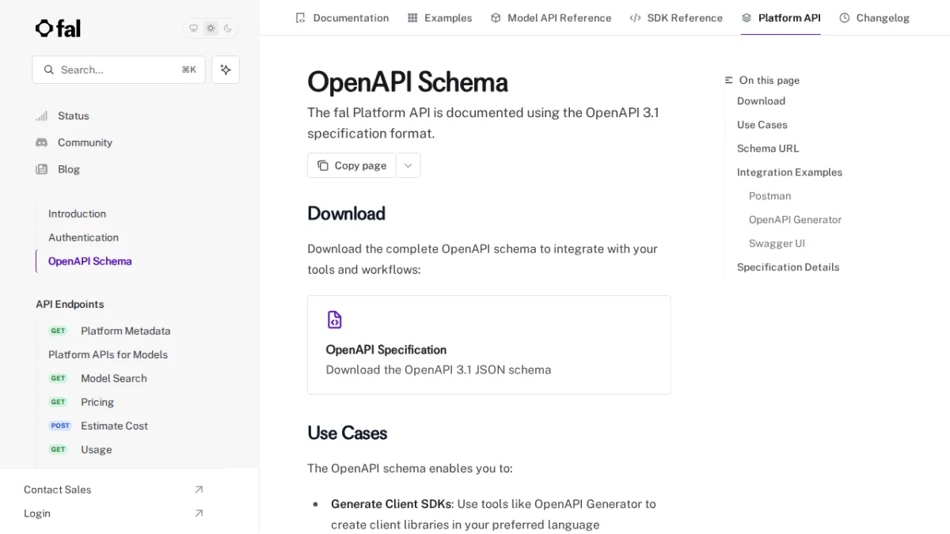
Task: Click the Documentation book icon
Action: click(300, 17)
